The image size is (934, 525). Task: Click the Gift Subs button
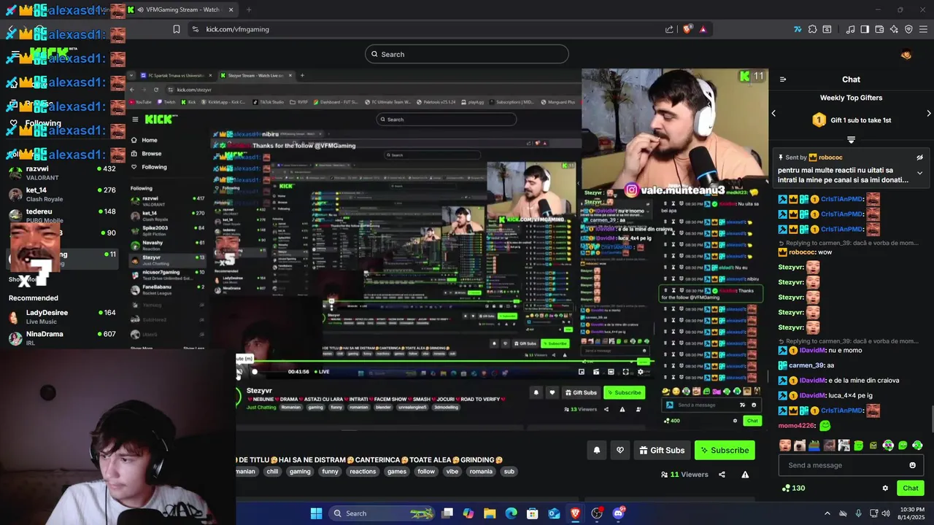pos(662,451)
